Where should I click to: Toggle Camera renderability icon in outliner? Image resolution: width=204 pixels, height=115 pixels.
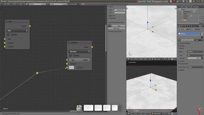pyautogui.click(x=203, y=16)
